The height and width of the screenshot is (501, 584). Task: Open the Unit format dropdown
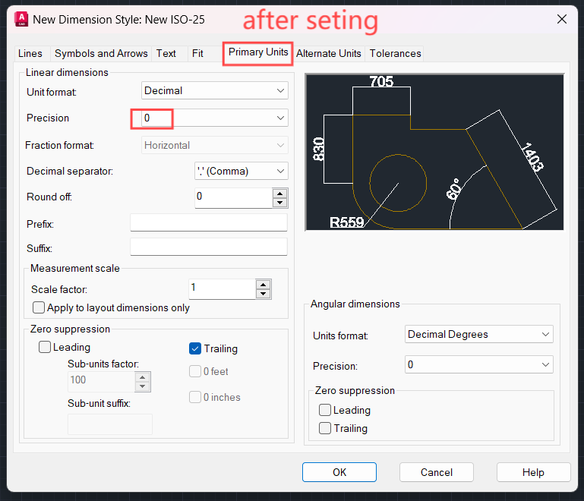point(215,91)
